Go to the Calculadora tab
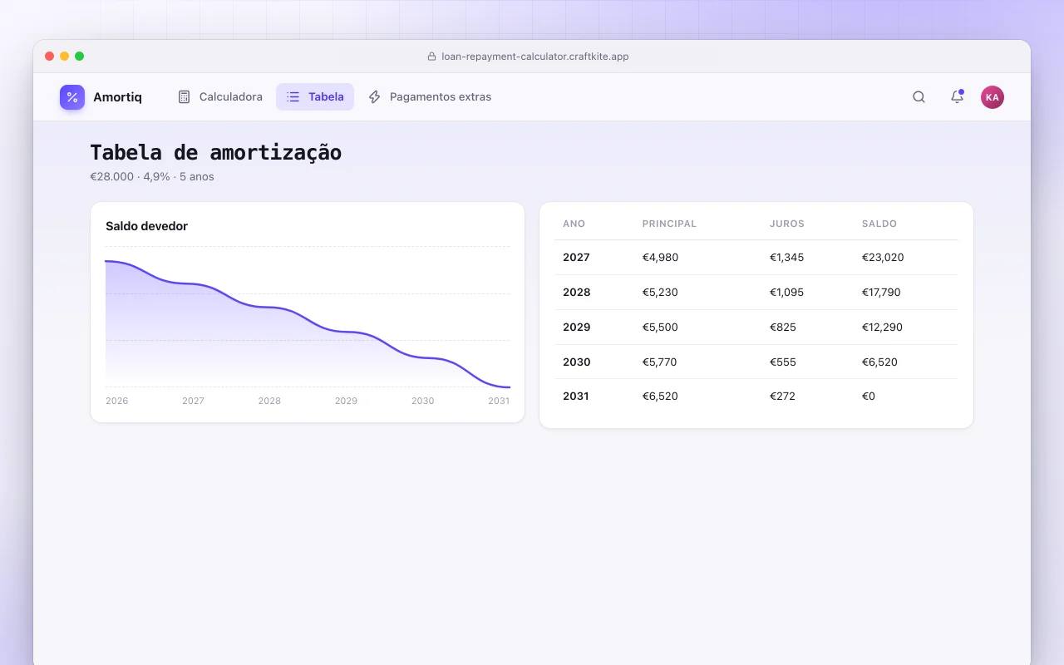This screenshot has height=665, width=1064. (219, 96)
